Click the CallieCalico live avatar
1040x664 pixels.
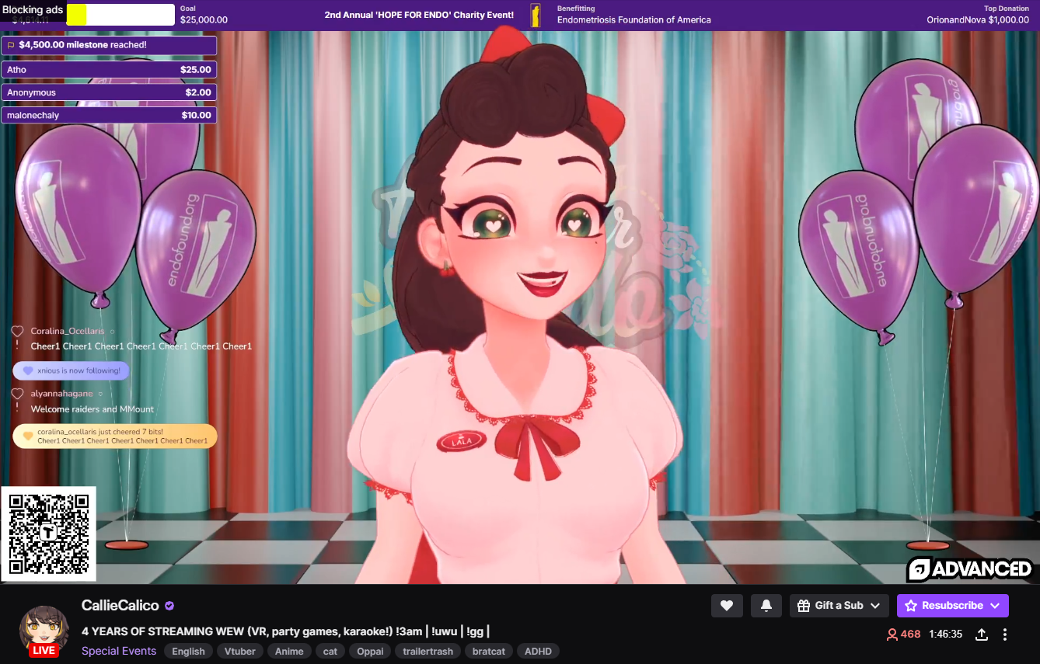coord(44,631)
